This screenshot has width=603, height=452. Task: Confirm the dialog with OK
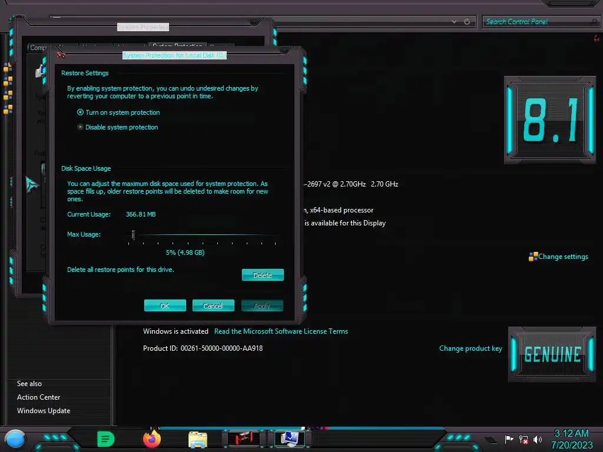coord(165,305)
